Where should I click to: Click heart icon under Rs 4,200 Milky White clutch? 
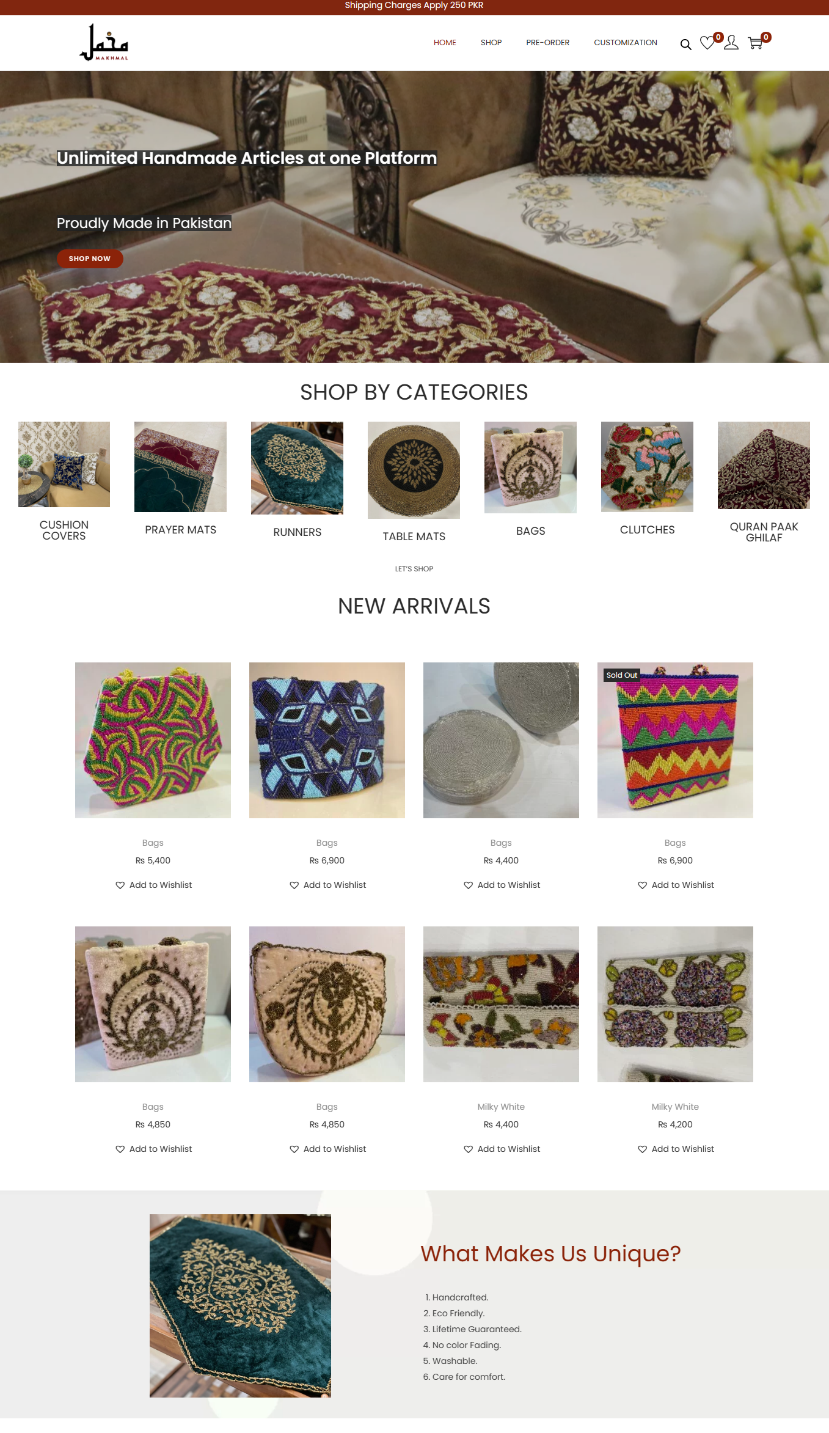point(642,1149)
